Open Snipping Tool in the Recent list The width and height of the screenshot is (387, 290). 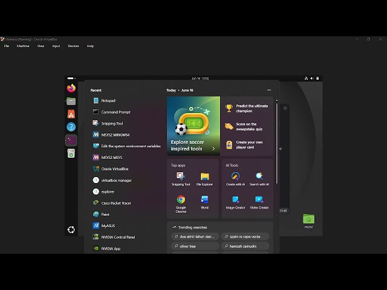pyautogui.click(x=126, y=123)
